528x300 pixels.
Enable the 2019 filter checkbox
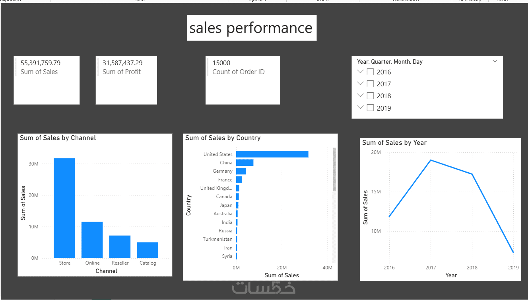(370, 108)
